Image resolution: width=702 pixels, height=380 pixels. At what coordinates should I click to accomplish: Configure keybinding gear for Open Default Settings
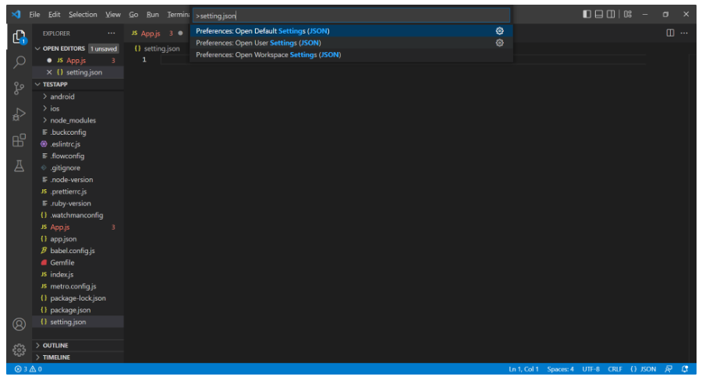click(500, 31)
